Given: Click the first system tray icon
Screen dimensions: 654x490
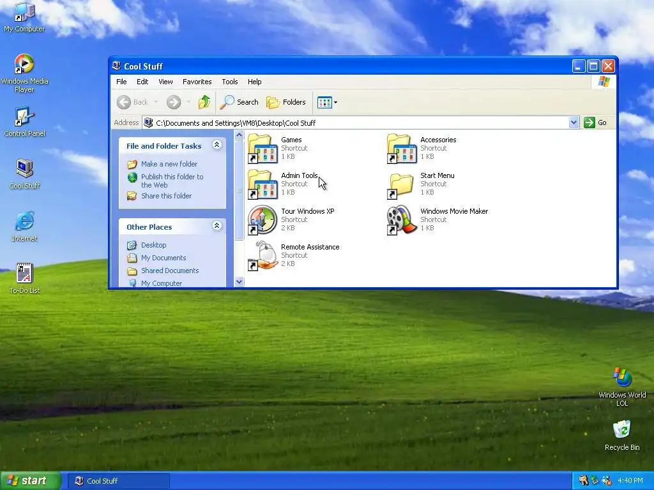Looking at the screenshot, I should (x=583, y=480).
